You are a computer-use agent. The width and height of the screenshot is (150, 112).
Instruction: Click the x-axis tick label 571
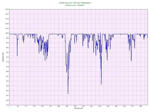[x=132, y=106]
